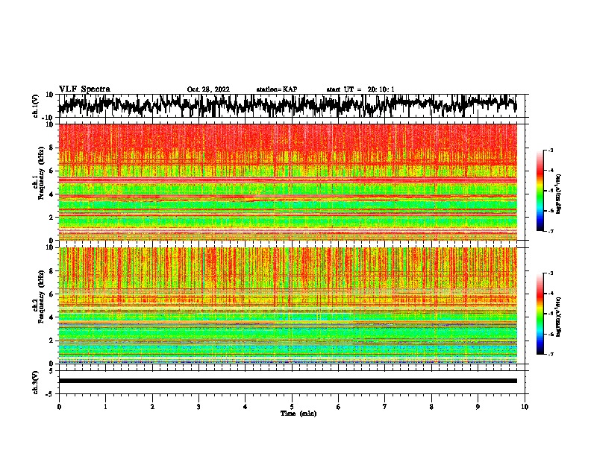Screen dimensions: 591x456
Task: Click the "2" kHz tick of ch.1 spectrogram
Action: click(x=51, y=218)
